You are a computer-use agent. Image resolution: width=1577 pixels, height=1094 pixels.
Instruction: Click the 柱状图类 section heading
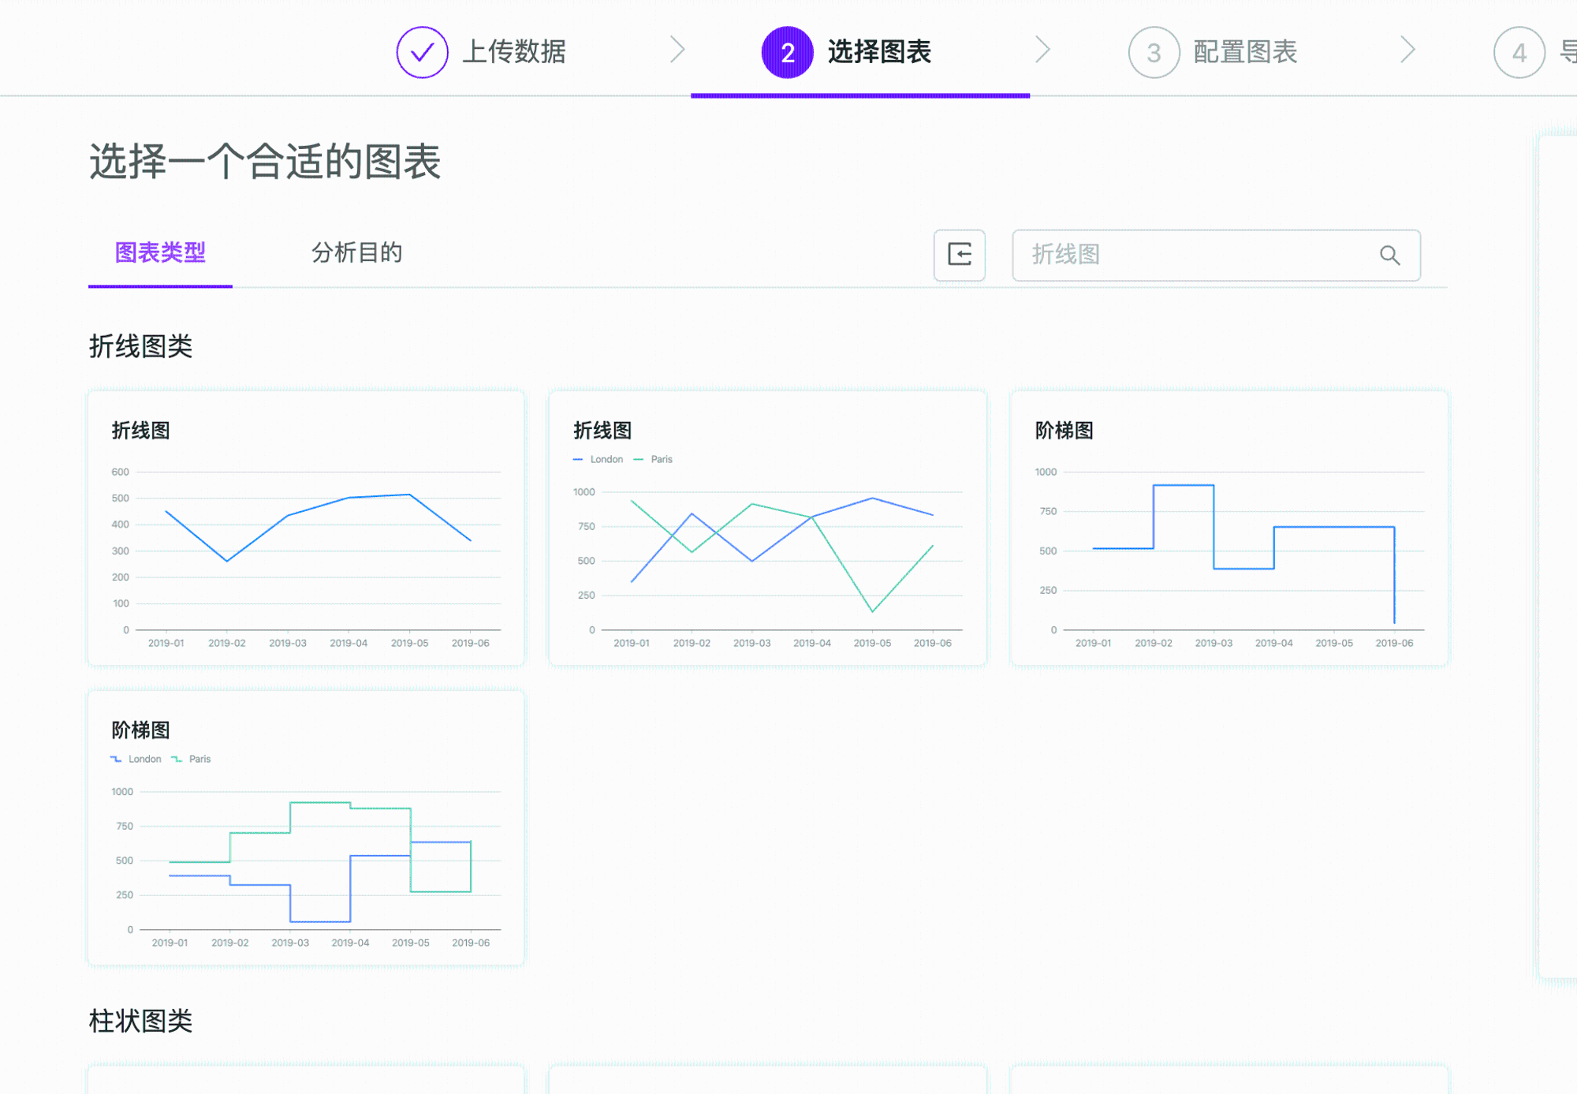[140, 1021]
